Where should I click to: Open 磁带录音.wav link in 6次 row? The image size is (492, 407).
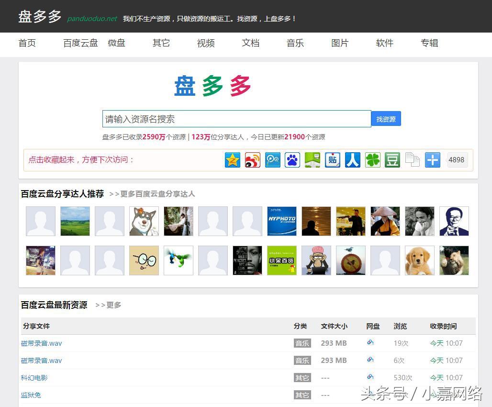pos(42,361)
